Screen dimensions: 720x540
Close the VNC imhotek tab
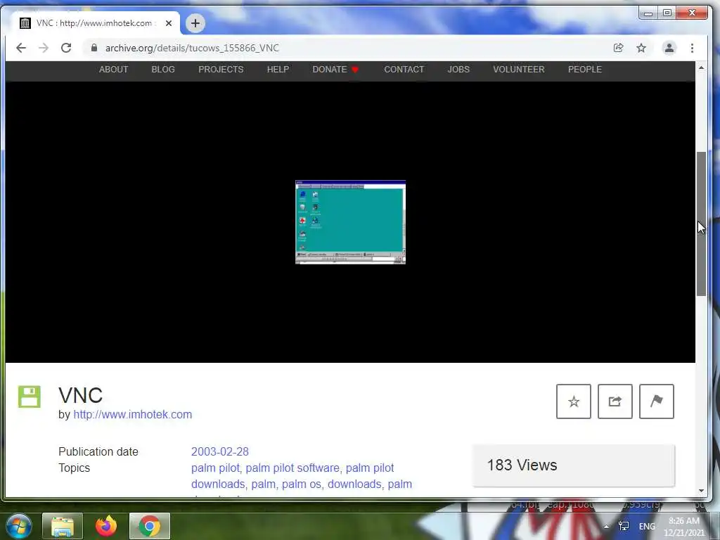point(169,23)
